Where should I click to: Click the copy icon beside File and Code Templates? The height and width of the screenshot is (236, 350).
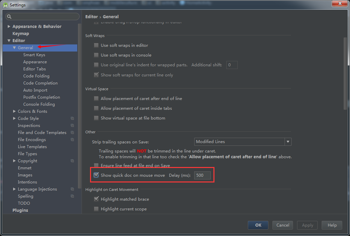point(72,133)
